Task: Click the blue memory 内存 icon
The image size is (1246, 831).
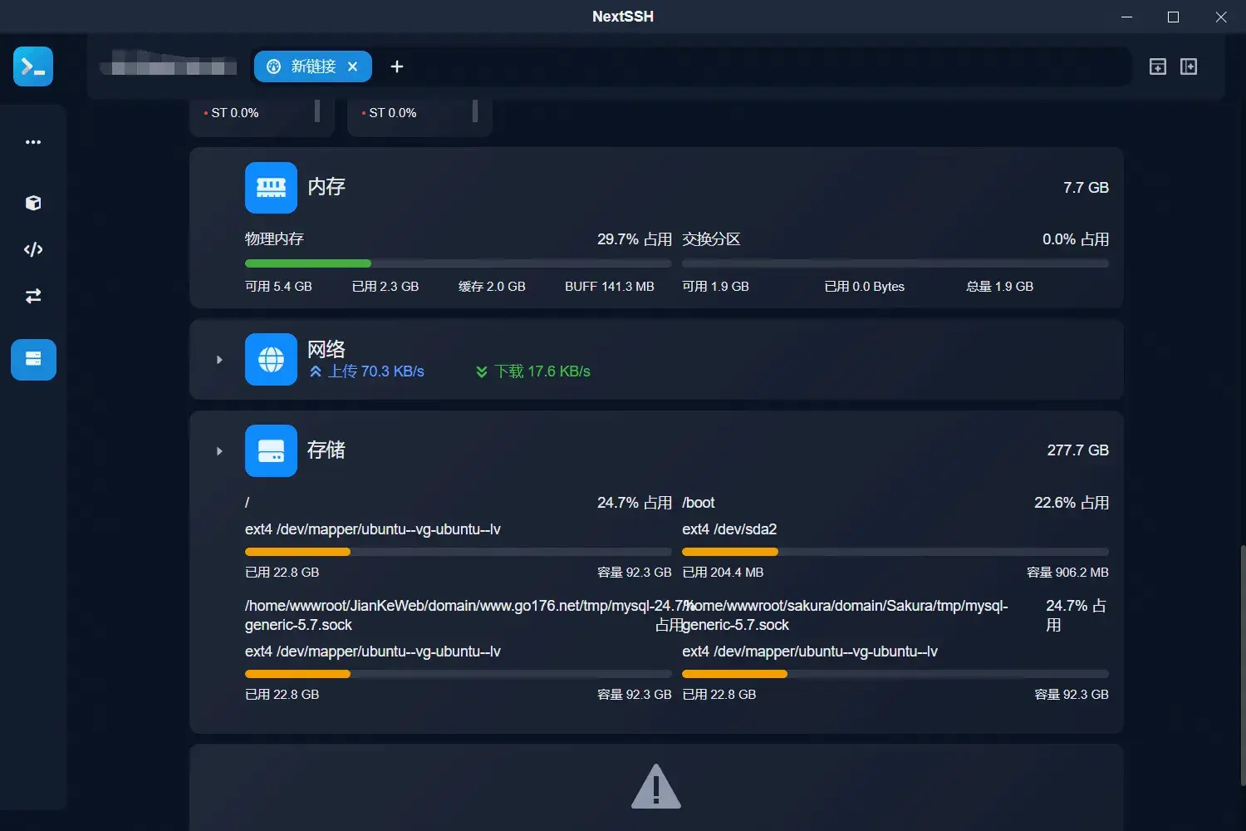Action: tap(271, 188)
